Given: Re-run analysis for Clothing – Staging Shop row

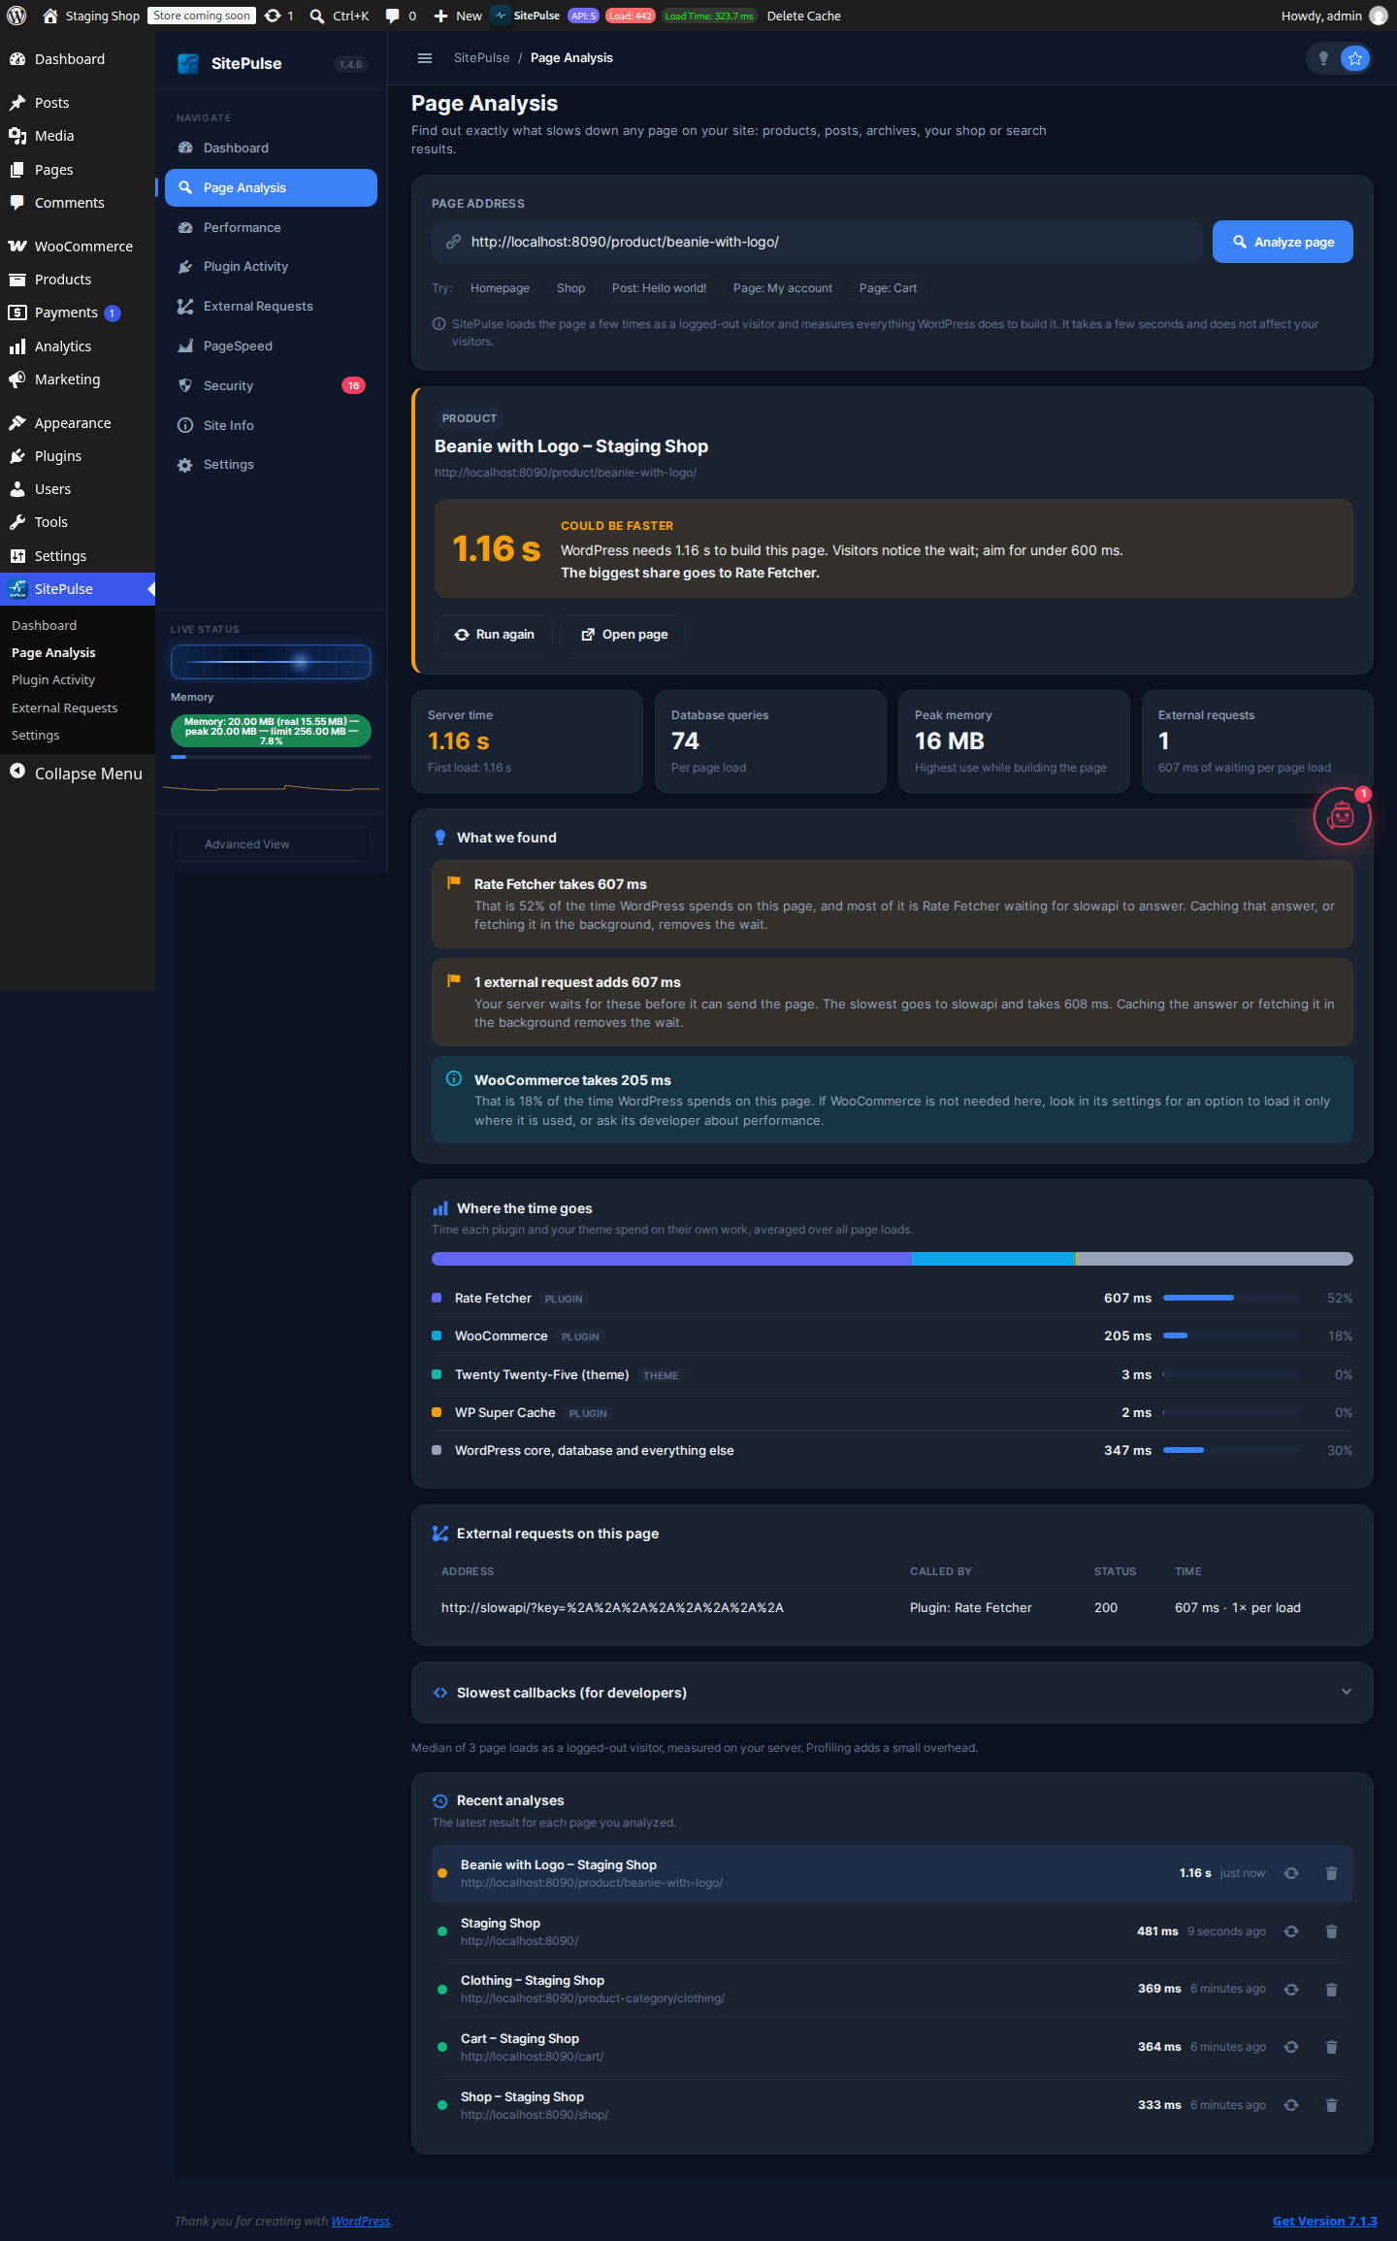Looking at the screenshot, I should pos(1291,1989).
